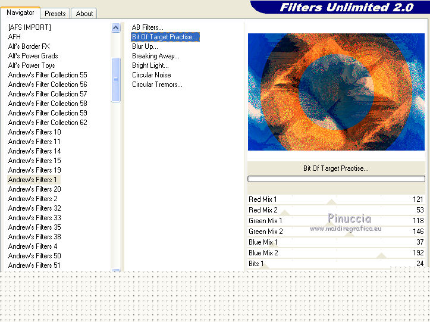Select Andrew's Filters 4
The height and width of the screenshot is (322, 430).
coord(33,246)
